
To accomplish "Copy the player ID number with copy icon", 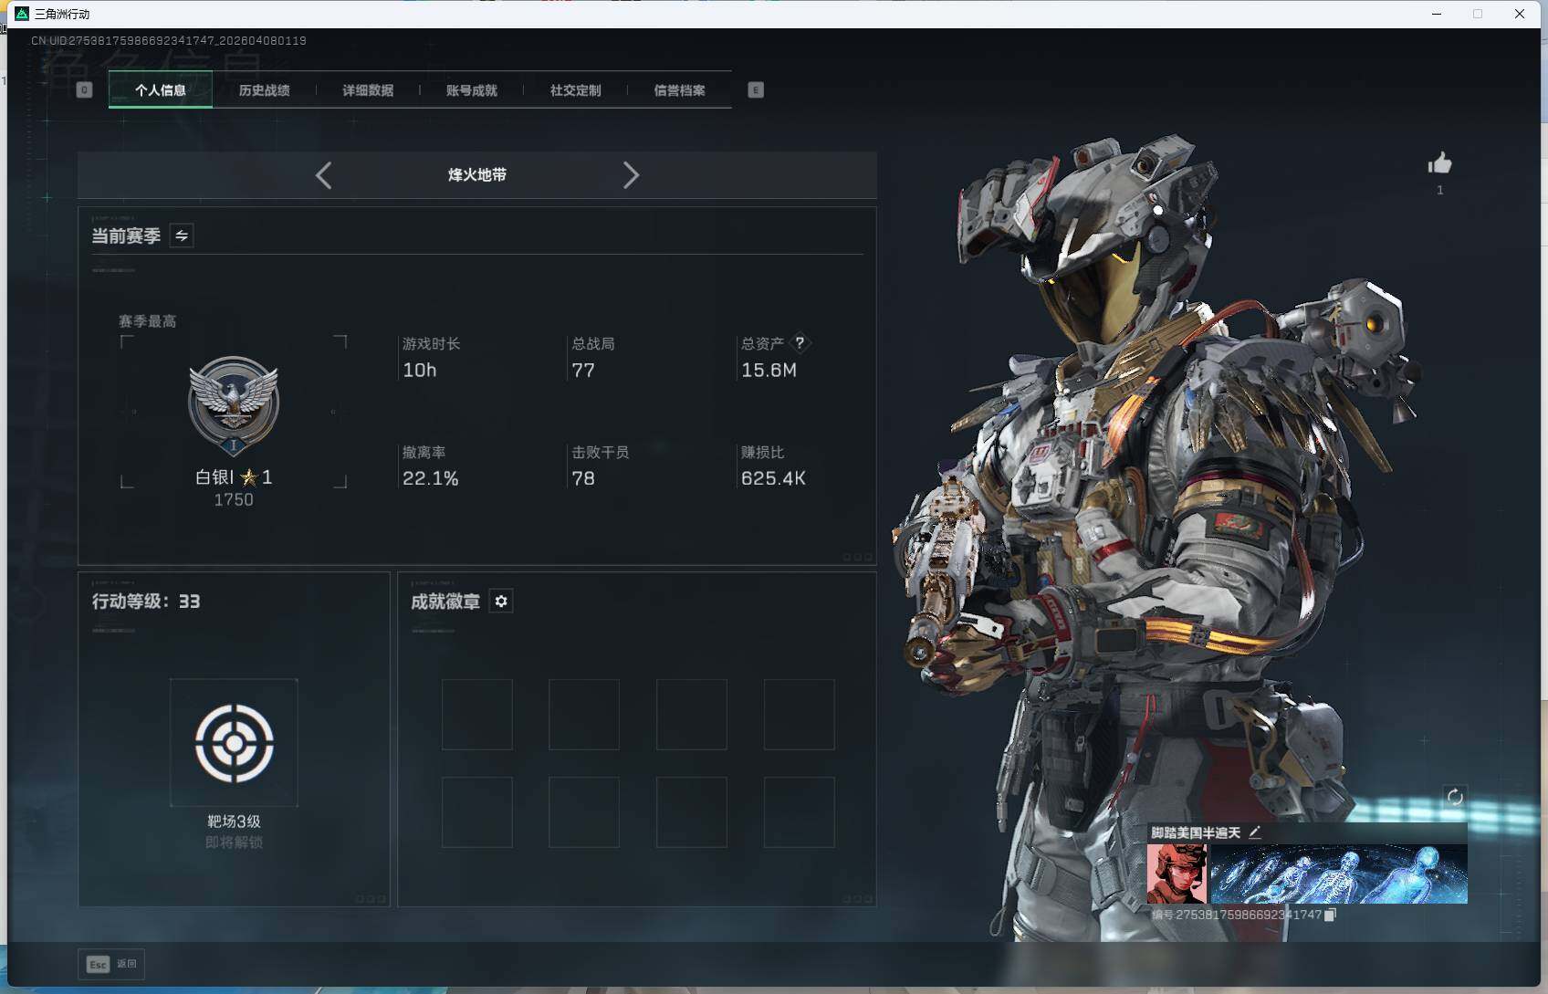I will 1330,915.
